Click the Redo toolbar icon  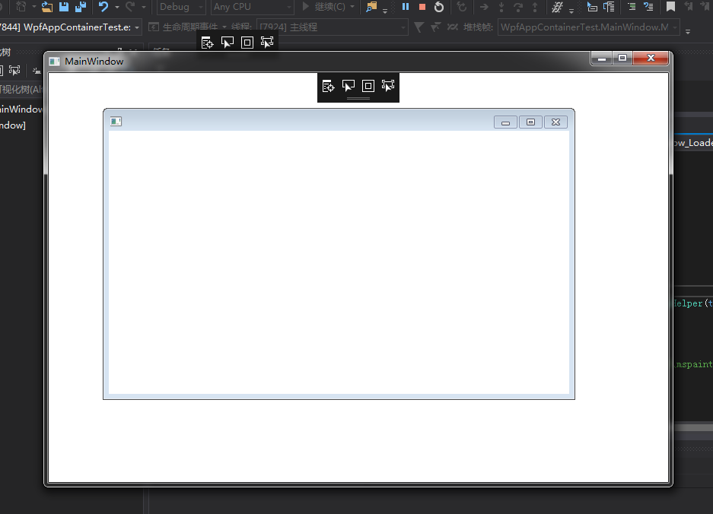(x=131, y=7)
